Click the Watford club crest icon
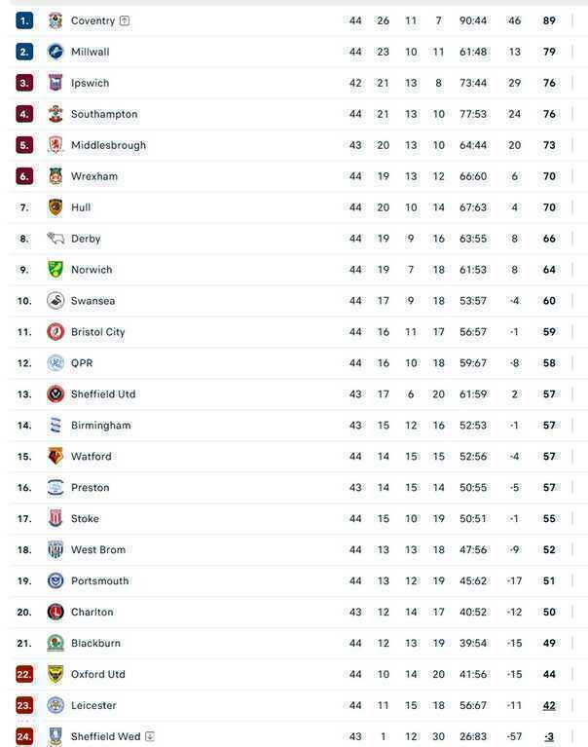 (55, 457)
